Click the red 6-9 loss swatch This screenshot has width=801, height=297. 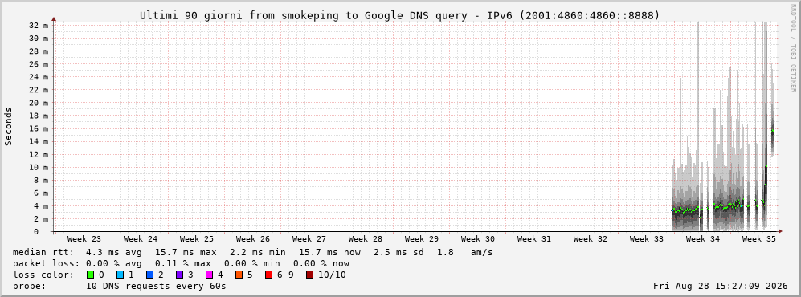268,275
